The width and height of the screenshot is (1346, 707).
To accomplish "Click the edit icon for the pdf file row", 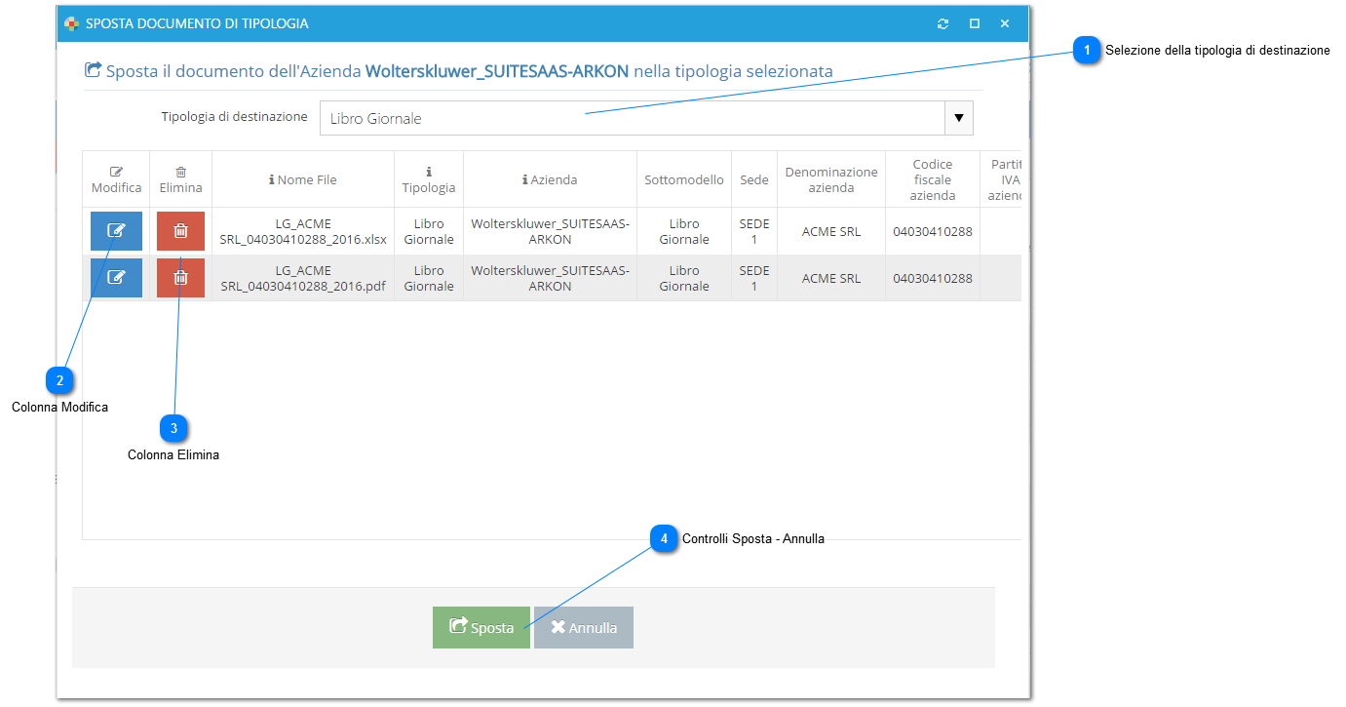I will (116, 278).
